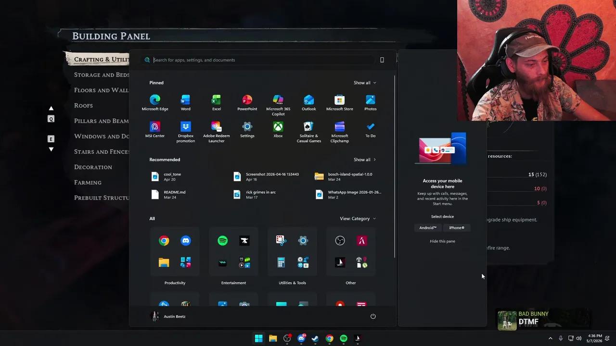Expand Recommended files with Show all
Image resolution: width=616 pixels, height=346 pixels.
tap(365, 160)
